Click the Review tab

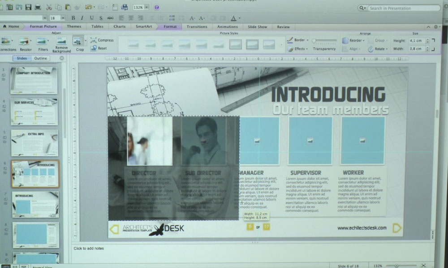pos(283,27)
